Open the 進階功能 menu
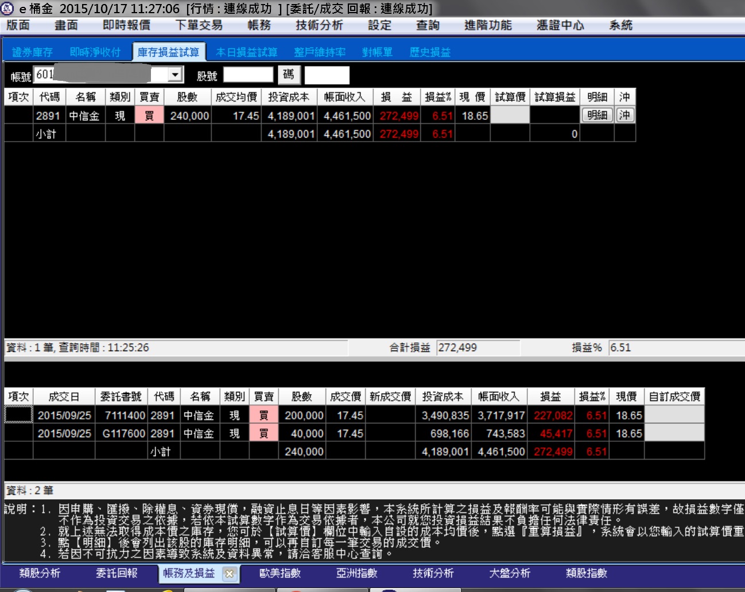Image resolution: width=745 pixels, height=592 pixels. (488, 25)
